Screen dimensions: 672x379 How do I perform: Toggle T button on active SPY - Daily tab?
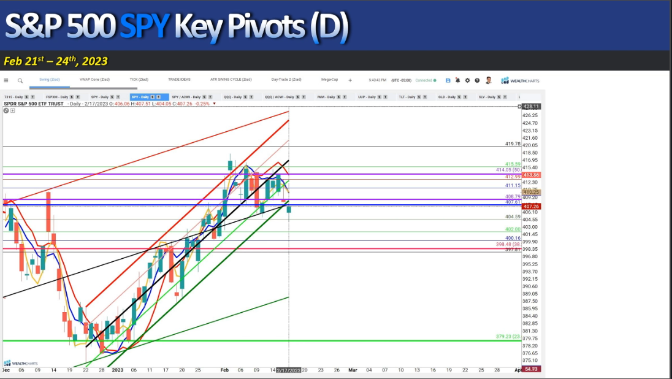pos(158,98)
